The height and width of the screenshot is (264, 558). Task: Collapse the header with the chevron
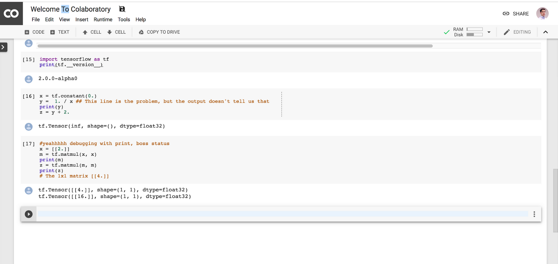click(545, 32)
